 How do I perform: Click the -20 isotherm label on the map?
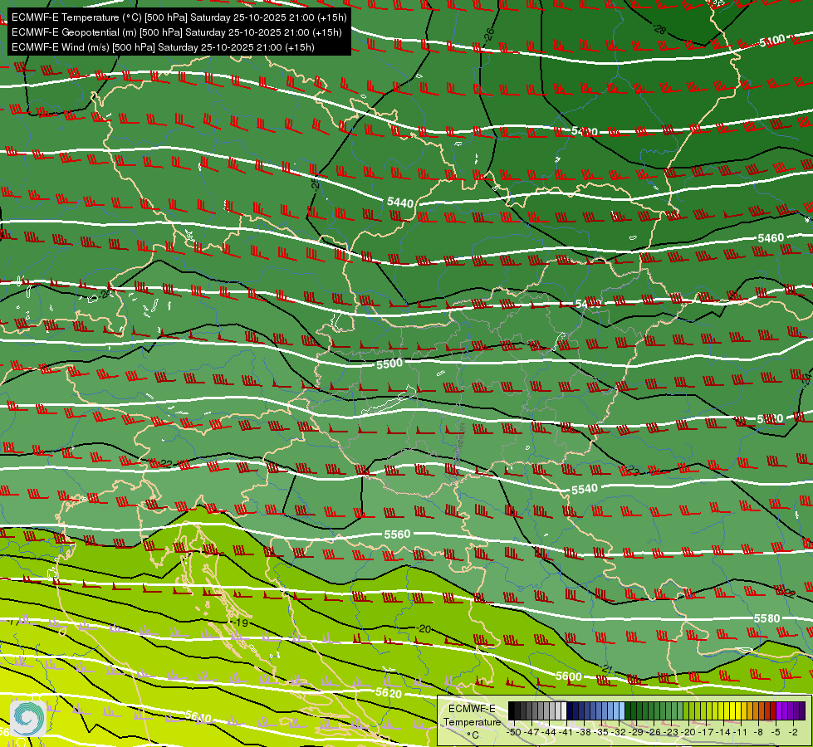[x=424, y=629]
